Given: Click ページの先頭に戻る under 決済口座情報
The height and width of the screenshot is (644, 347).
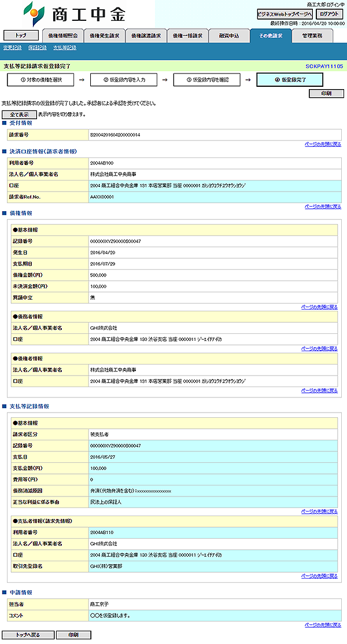Looking at the screenshot, I should point(323,207).
